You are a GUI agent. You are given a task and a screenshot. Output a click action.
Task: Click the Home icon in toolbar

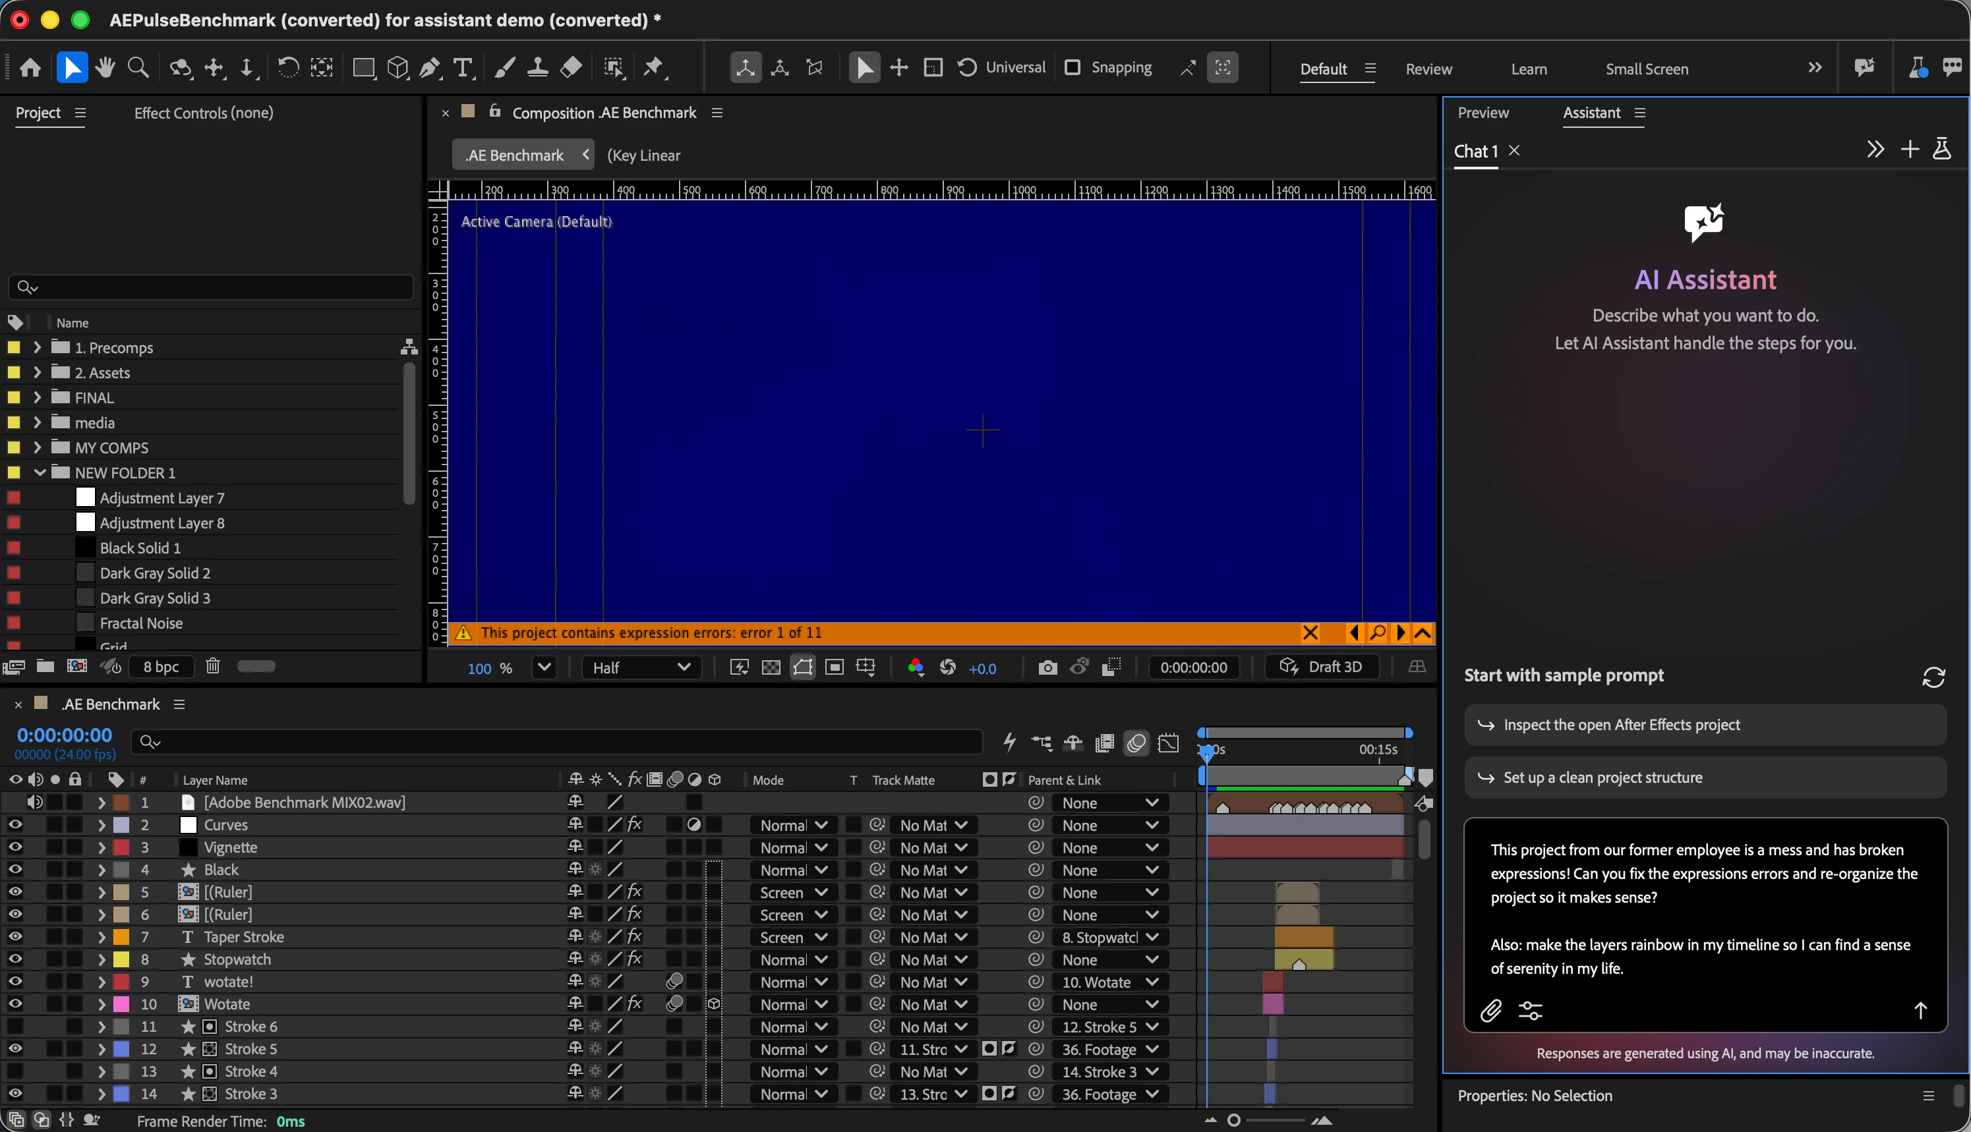pyautogui.click(x=30, y=69)
